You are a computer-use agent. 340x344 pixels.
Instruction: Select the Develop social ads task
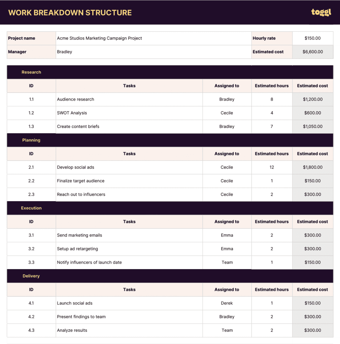tap(76, 167)
